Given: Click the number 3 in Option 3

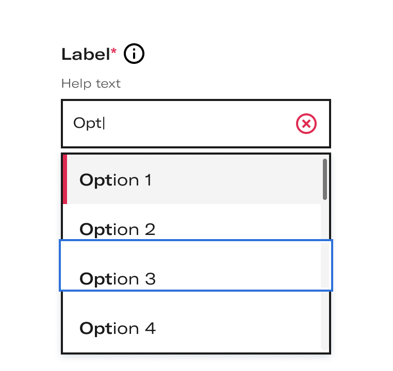Looking at the screenshot, I should [x=150, y=279].
